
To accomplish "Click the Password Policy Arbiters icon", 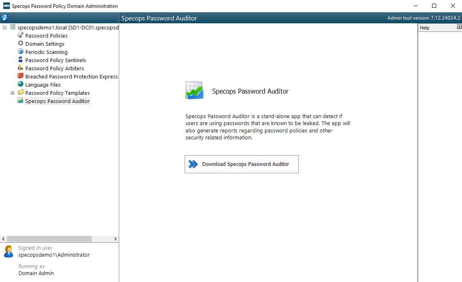I will pyautogui.click(x=20, y=68).
